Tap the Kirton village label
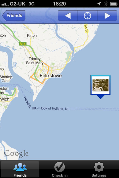Image resolution: width=119 pixels, height=178 pixels. coord(32,36)
